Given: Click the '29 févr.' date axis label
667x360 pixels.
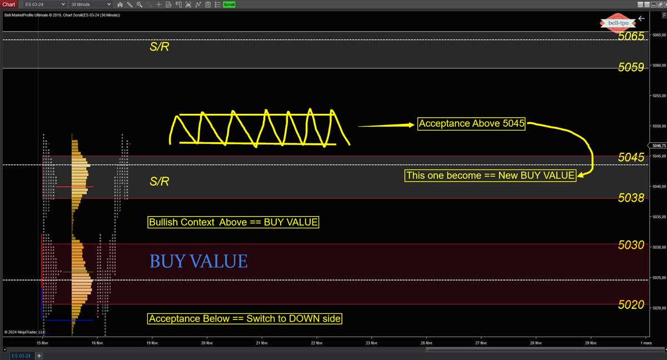Looking at the screenshot, I should tap(591, 343).
